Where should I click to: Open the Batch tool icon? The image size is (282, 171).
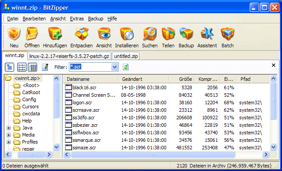coord(228,34)
